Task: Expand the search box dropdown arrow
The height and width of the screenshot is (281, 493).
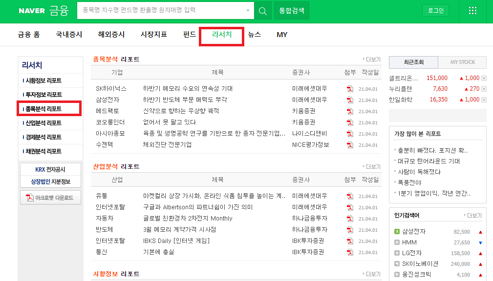Action: tap(248, 10)
